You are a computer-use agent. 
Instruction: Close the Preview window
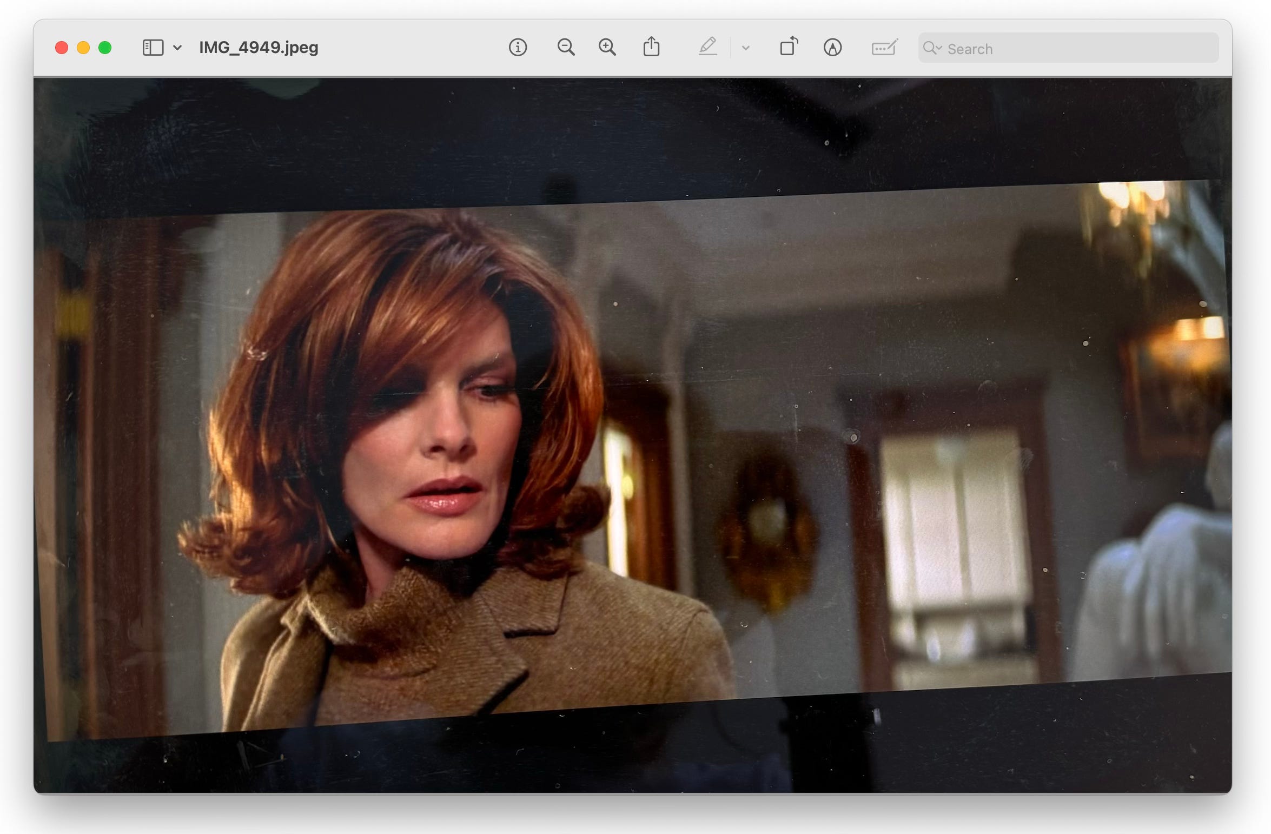pyautogui.click(x=62, y=48)
